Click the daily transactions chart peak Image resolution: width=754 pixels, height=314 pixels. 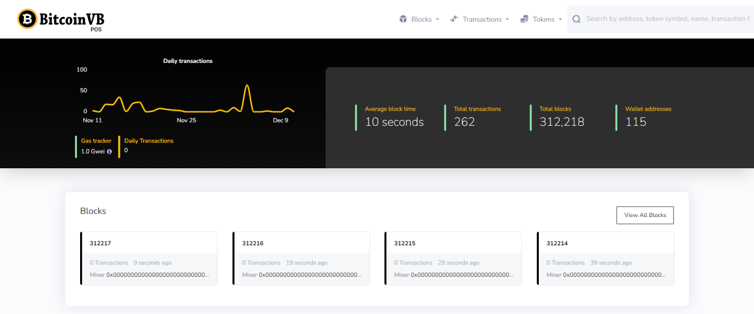pos(247,85)
